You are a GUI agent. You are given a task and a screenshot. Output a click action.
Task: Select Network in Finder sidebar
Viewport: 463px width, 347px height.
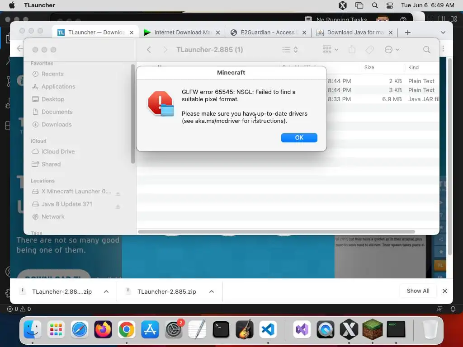[53, 216]
